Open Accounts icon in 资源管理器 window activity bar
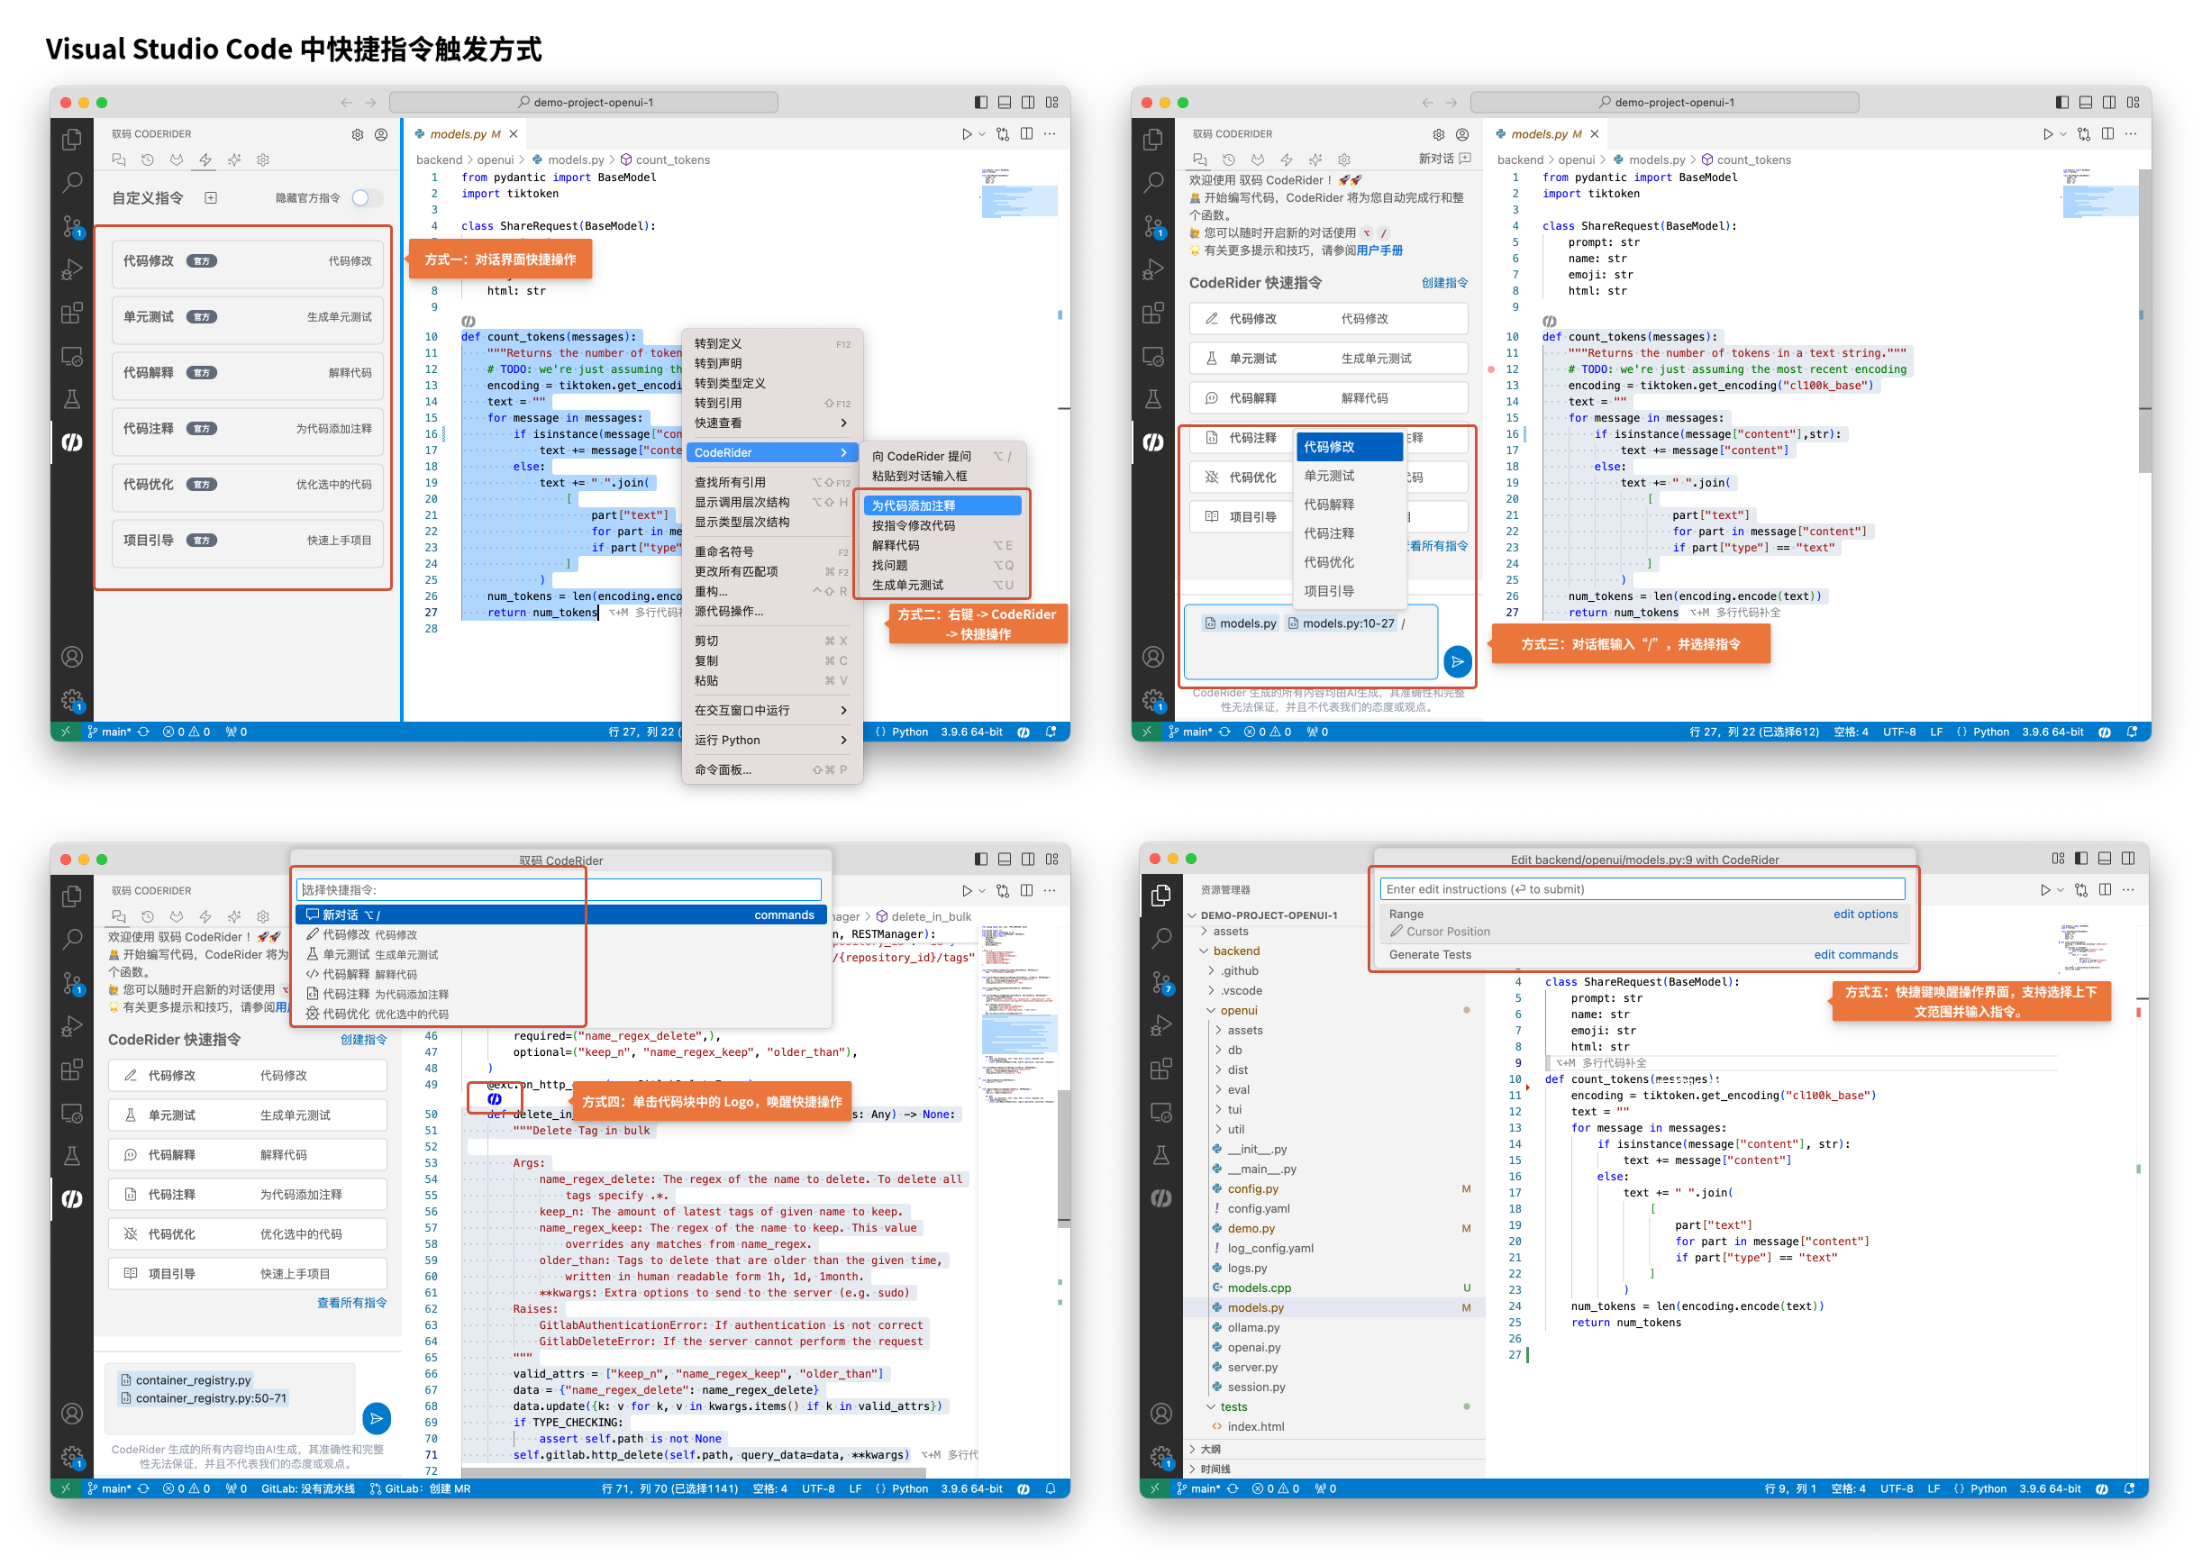Image resolution: width=2202 pixels, height=1565 pixels. point(1162,1414)
